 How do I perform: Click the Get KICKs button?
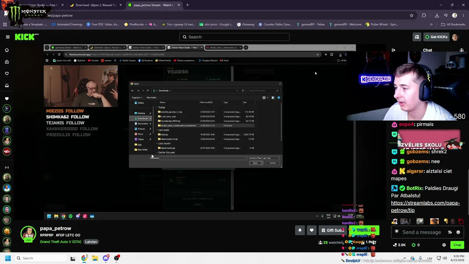tap(436, 37)
